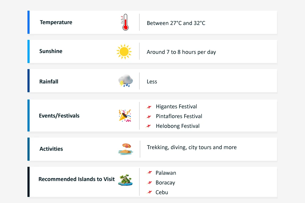Screen dimensions: 305x203
Task: Click the Recommended Islands to Visit label
Action: click(77, 179)
